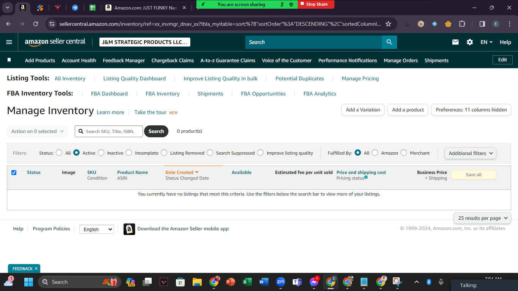Open the Seller Central hamburger menu
The height and width of the screenshot is (291, 518).
(9, 42)
